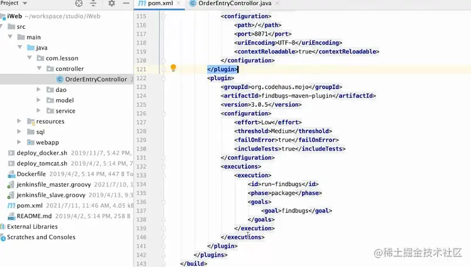
Task: Select OrderEntryControllor in project tree
Action: coord(96,79)
